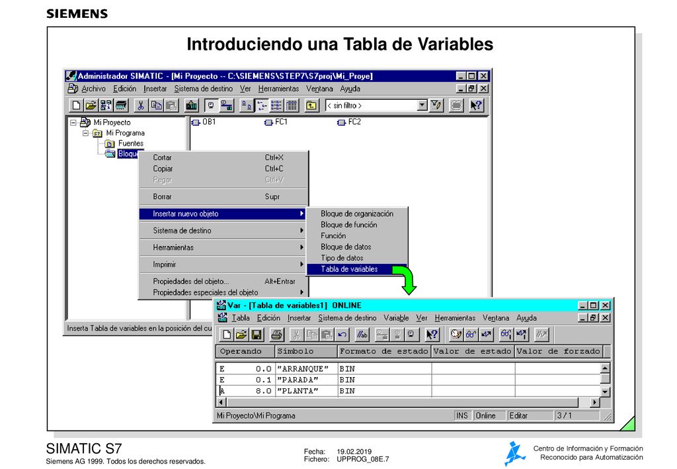Image resolution: width=677 pixels, height=469 pixels.
Task: Expand 'Insertar nuevo objeto' submenu arrow
Action: coord(301,214)
